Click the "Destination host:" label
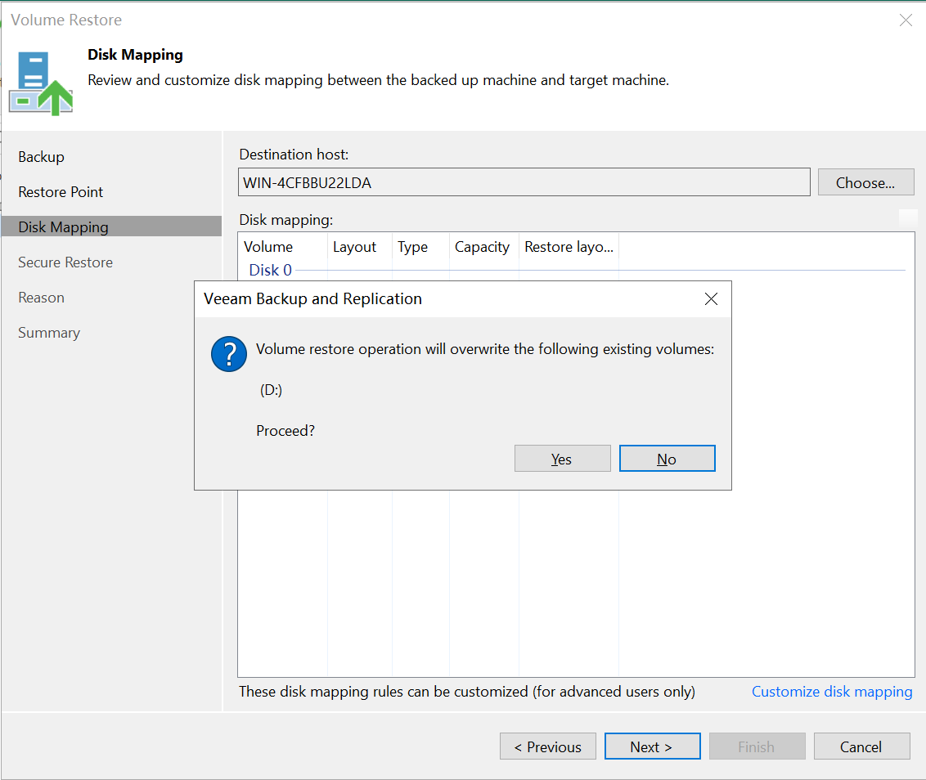 point(294,155)
